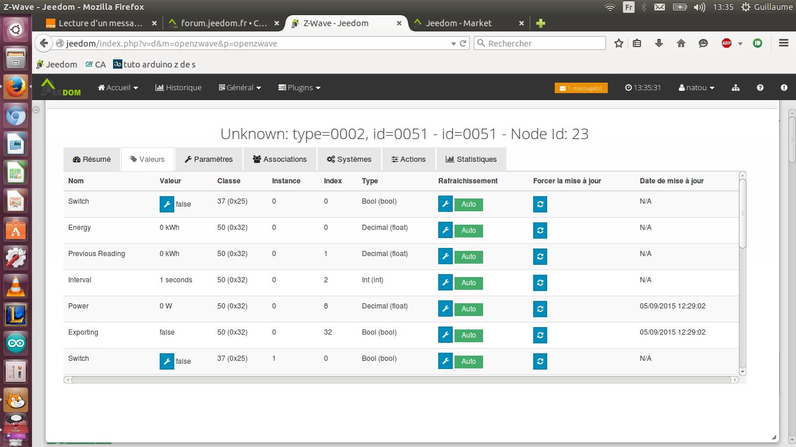Image resolution: width=796 pixels, height=447 pixels.
Task: Expand the Plugins dropdown menu
Action: pos(300,88)
